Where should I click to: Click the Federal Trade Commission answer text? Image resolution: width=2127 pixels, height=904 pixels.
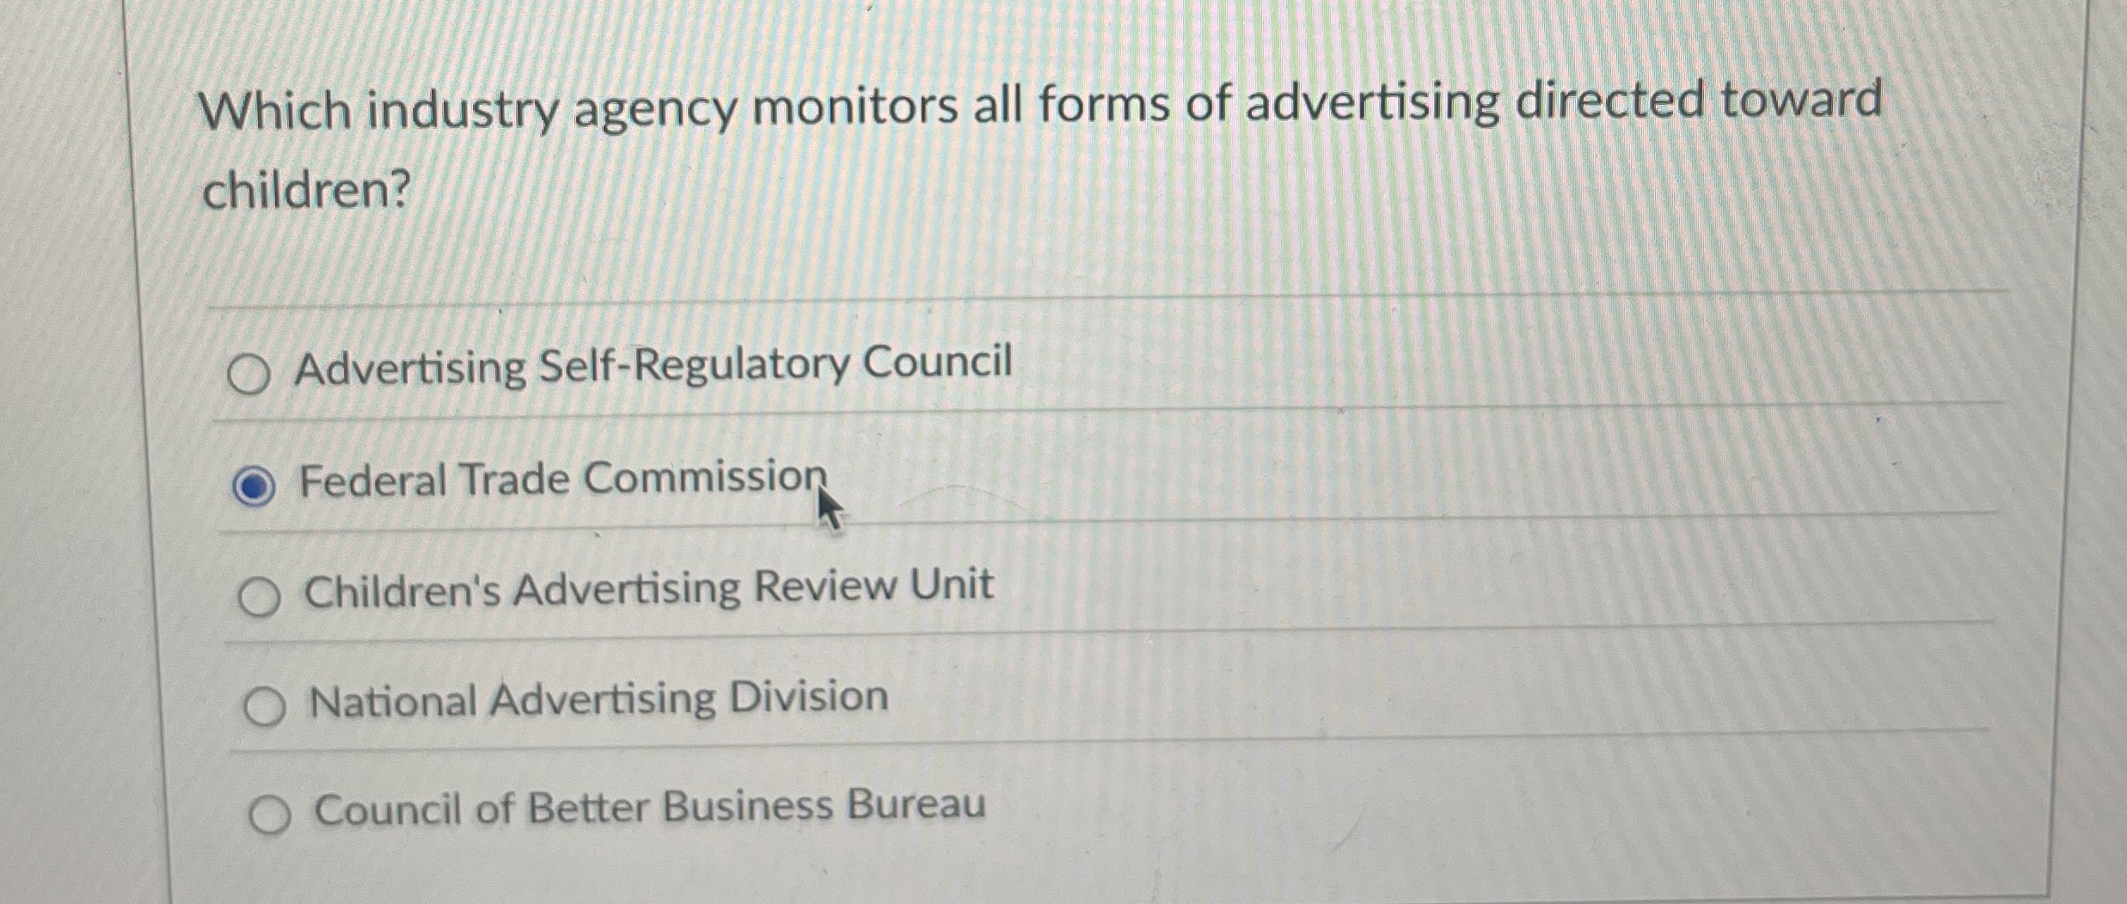tap(563, 481)
